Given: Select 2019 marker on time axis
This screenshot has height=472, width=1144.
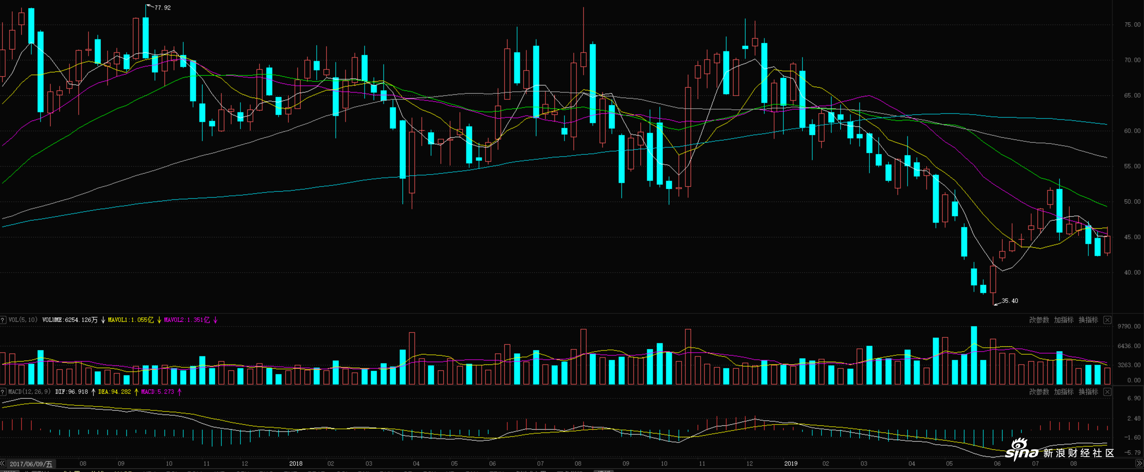Looking at the screenshot, I should (790, 463).
